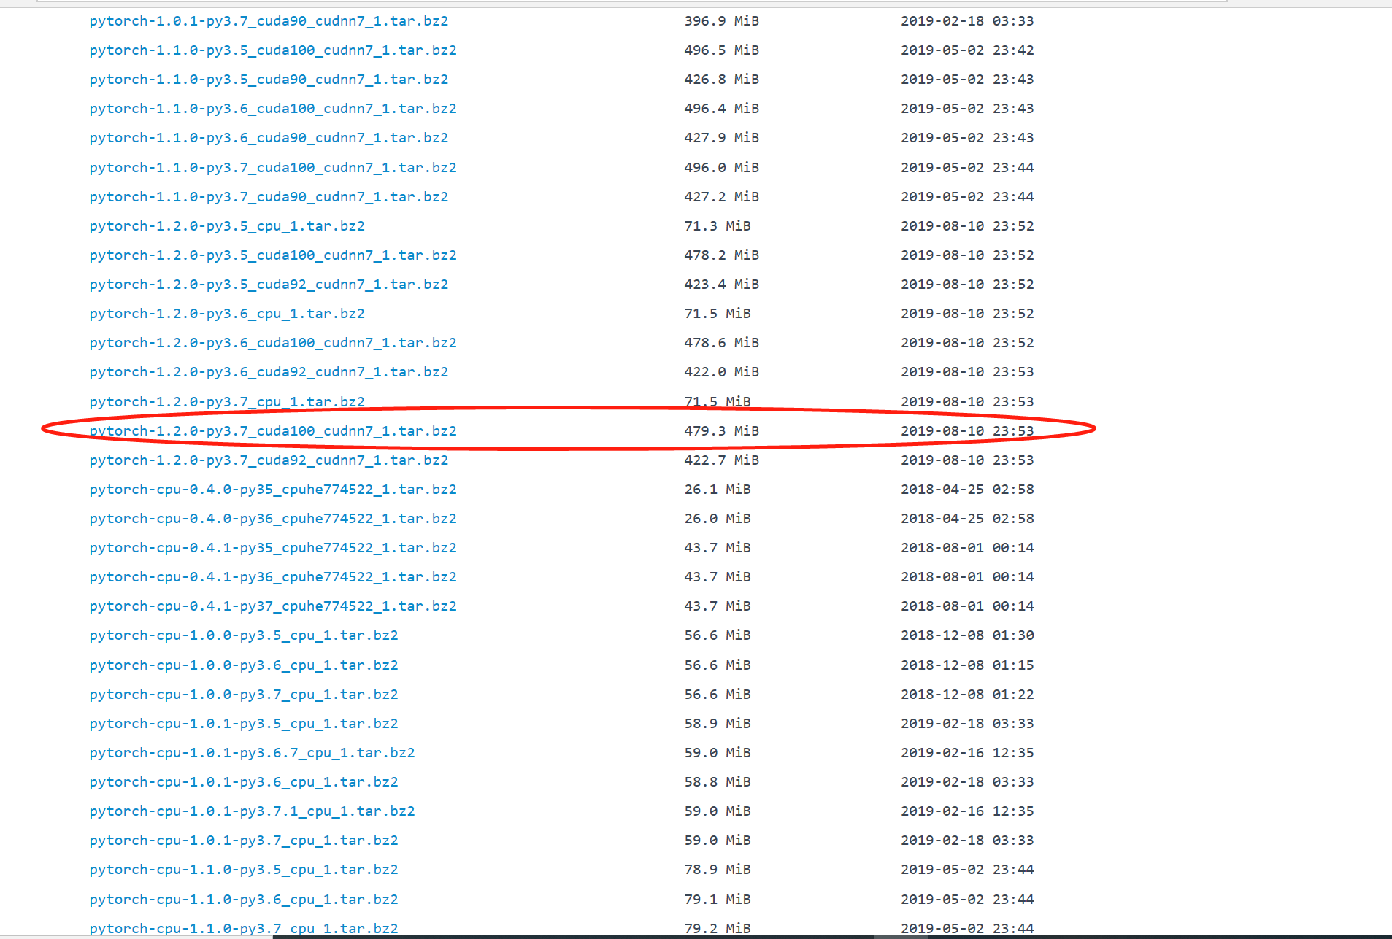Screen dimensions: 1392x939
Task: Download pytorch-cpu-1.1.0-py3.5_cpu_1.tar.bz2
Action: (244, 870)
